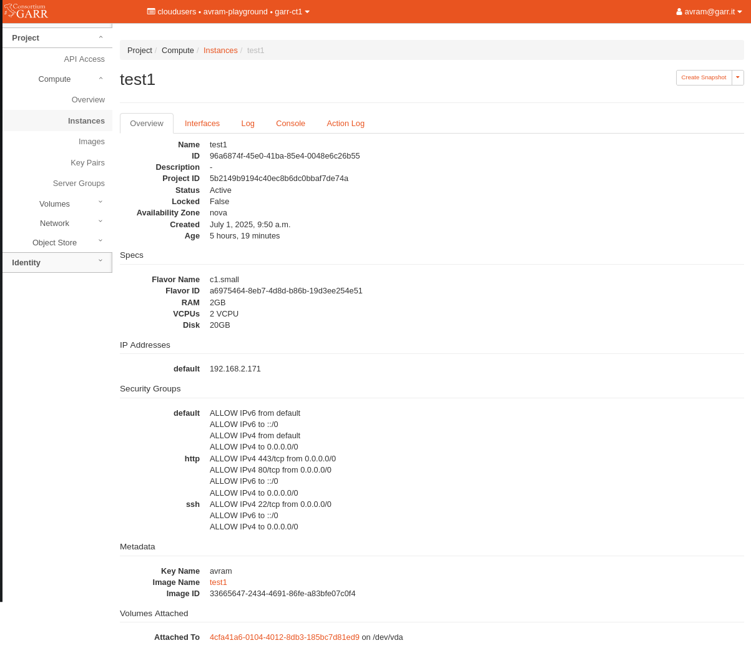Open the avram@garr.it user menu
Viewport: 751px width, 658px height.
(709, 11)
